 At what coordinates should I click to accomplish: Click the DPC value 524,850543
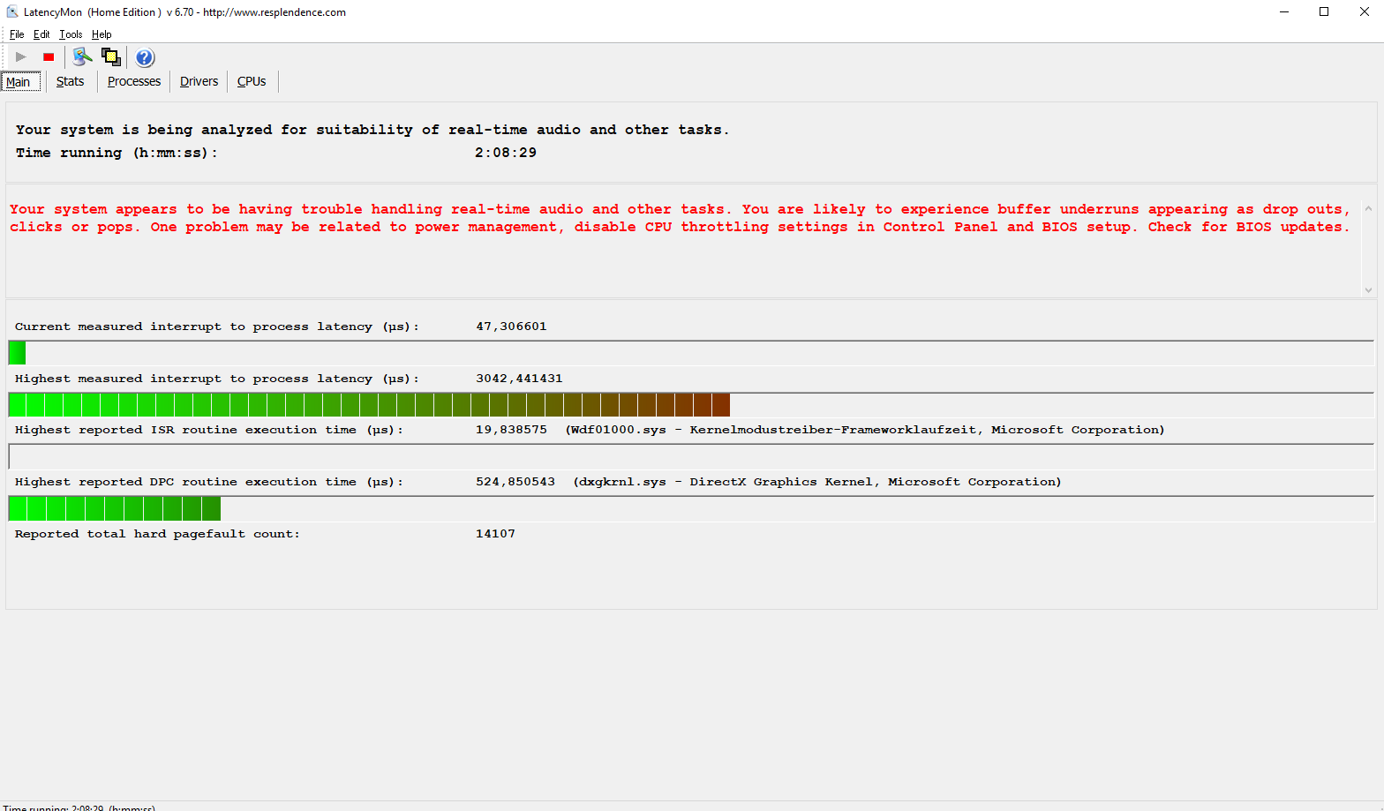tap(515, 482)
